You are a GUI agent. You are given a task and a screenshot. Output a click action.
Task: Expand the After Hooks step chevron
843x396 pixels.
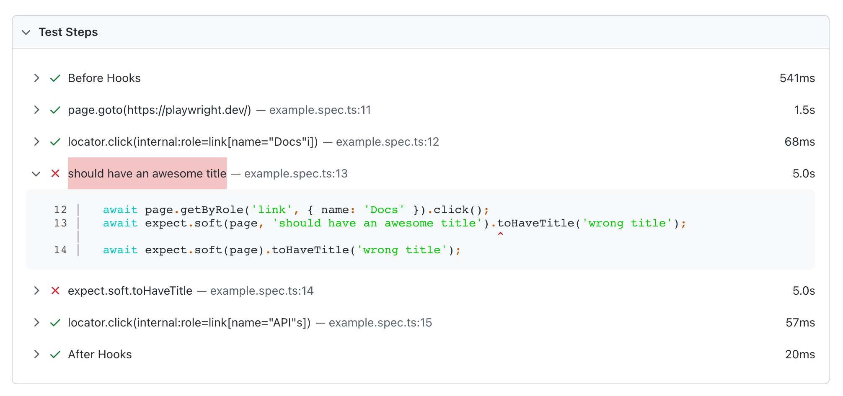click(37, 355)
